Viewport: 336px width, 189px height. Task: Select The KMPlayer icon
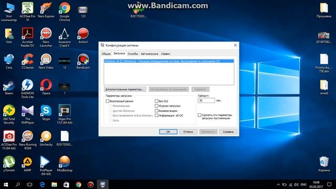click(x=27, y=114)
